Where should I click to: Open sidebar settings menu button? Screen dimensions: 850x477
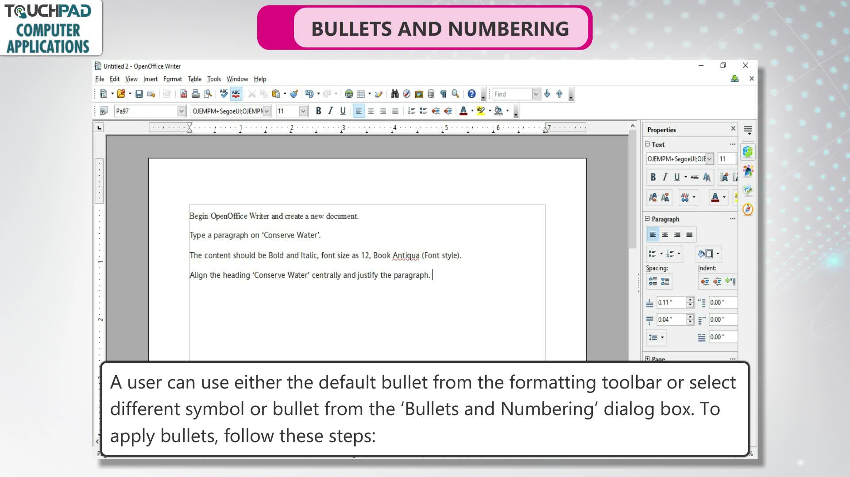point(748,130)
